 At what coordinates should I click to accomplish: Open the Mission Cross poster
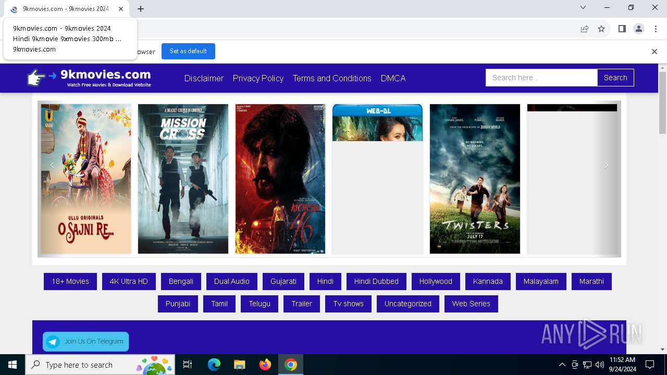(183, 179)
